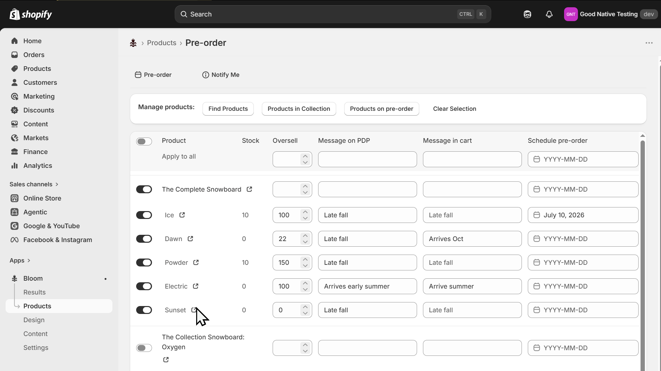Toggle pre-order for Powder variant
661x371 pixels.
point(144,263)
